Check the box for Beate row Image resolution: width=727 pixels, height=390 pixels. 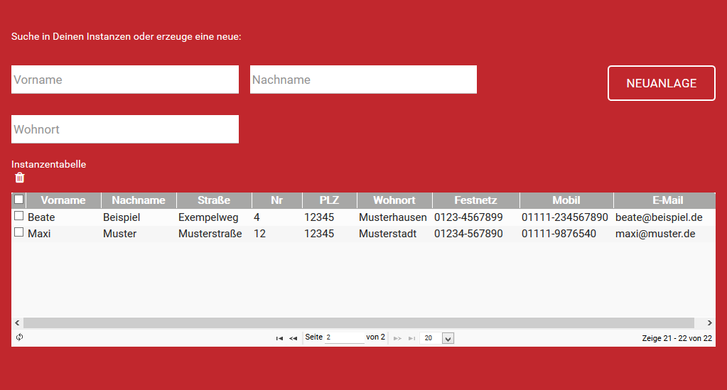(x=19, y=216)
